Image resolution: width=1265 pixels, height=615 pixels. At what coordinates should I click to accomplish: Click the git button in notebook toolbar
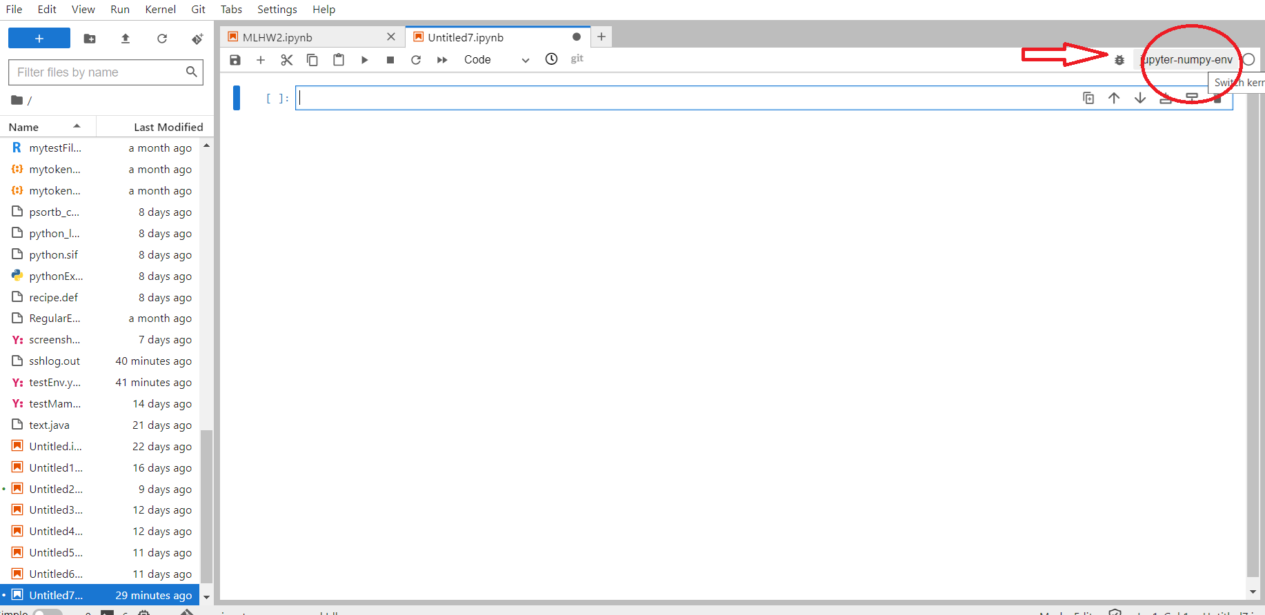tap(577, 59)
